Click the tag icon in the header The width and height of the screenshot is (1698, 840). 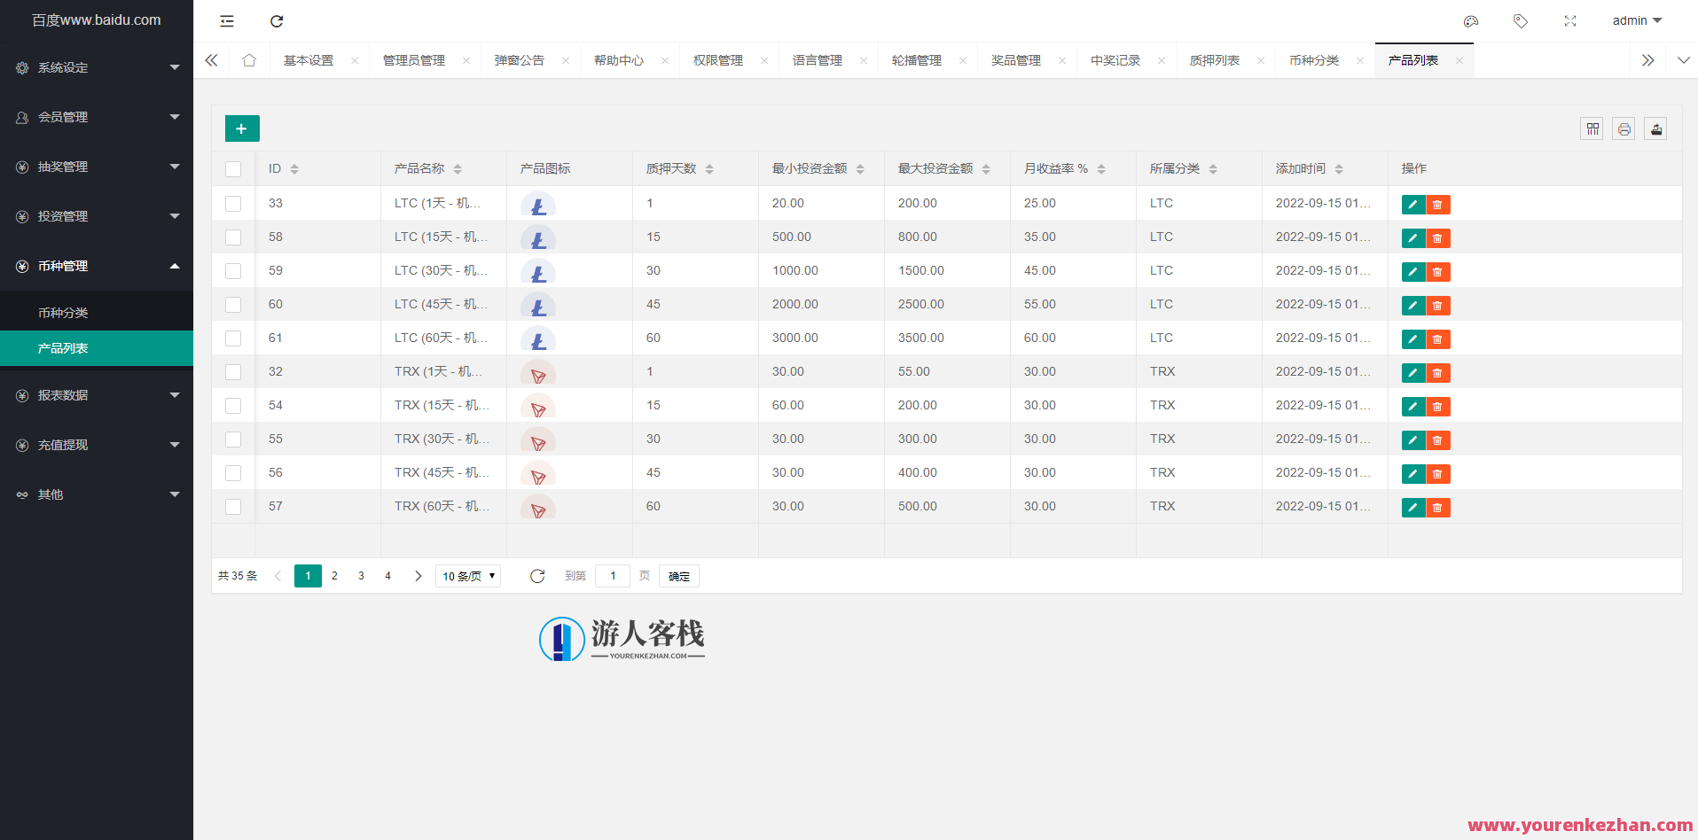click(x=1521, y=20)
